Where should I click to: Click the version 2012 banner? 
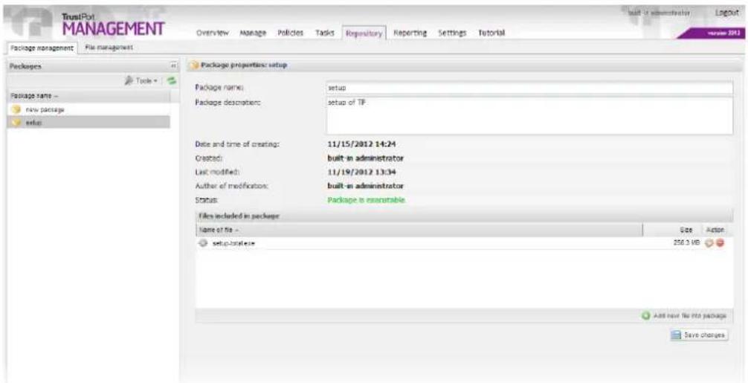712,34
